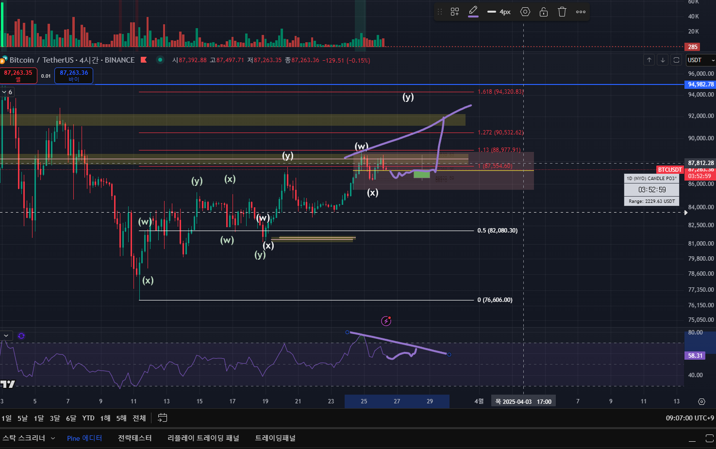Viewport: 716px width, 449px height.
Task: Click the 87,812.28 price scale label
Action: pyautogui.click(x=700, y=163)
